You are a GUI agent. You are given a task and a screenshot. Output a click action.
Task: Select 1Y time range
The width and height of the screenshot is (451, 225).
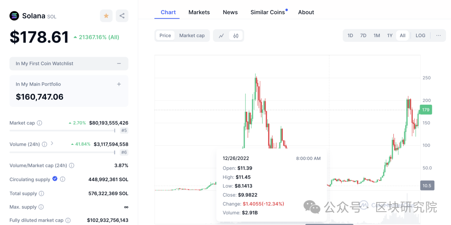[x=390, y=35]
